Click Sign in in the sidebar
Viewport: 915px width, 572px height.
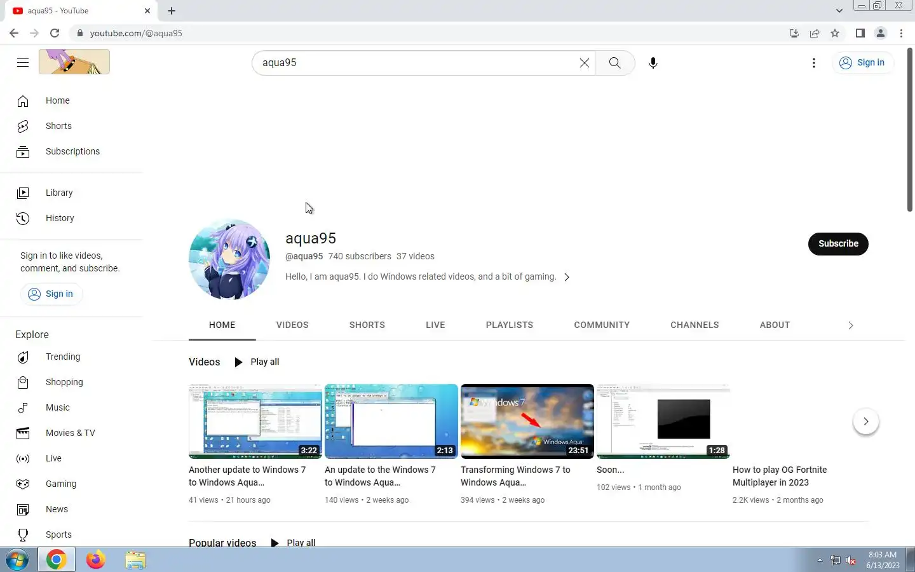[51, 294]
